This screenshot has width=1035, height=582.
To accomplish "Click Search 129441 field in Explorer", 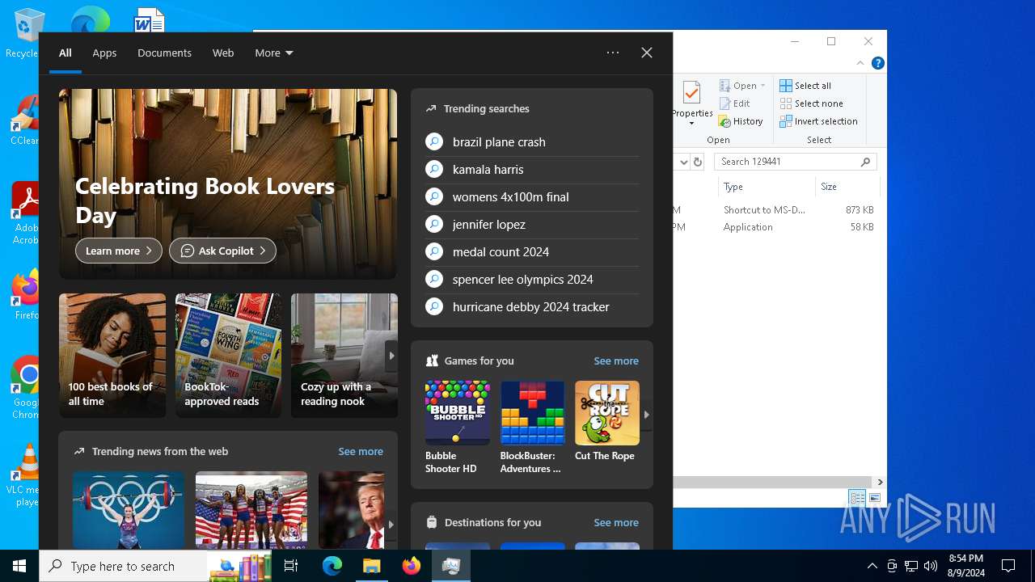I will pos(796,162).
